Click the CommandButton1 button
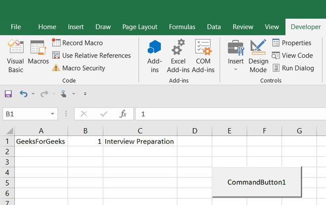This screenshot has width=326, height=205. coord(257,182)
